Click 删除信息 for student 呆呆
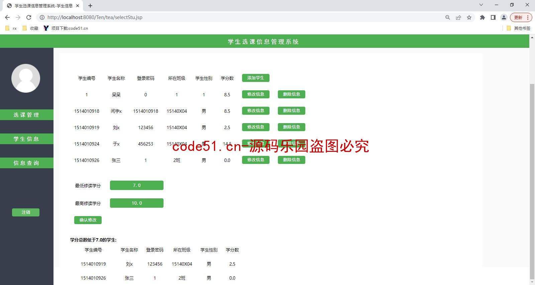The height and width of the screenshot is (285, 535). click(x=292, y=94)
